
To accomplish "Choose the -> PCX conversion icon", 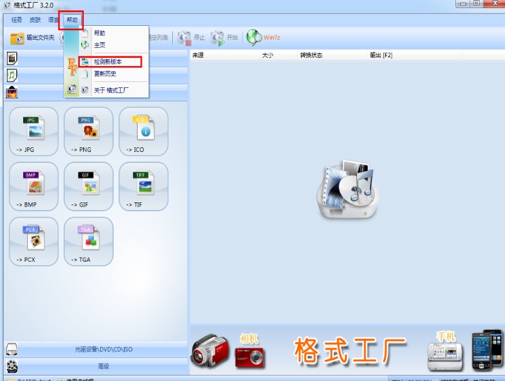I will [x=34, y=241].
